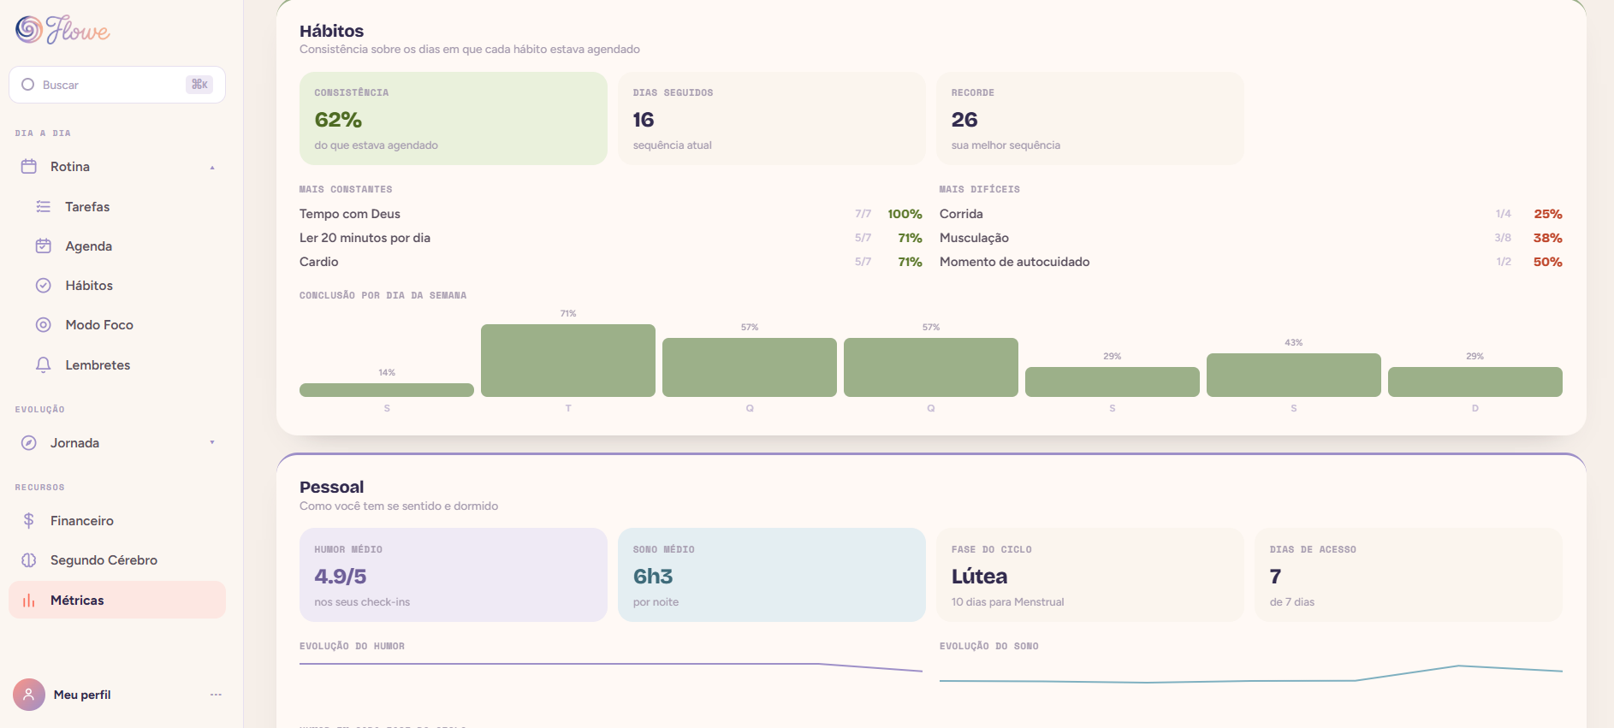Click 'Corrida' in Mais difíceis
The width and height of the screenshot is (1614, 728).
1251,214
